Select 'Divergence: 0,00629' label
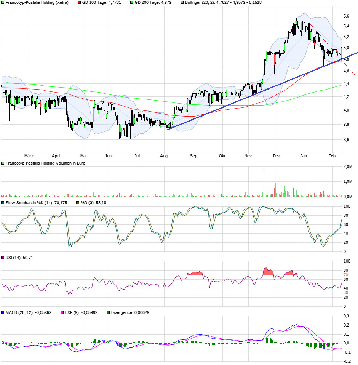The image size is (358, 365). click(130, 312)
